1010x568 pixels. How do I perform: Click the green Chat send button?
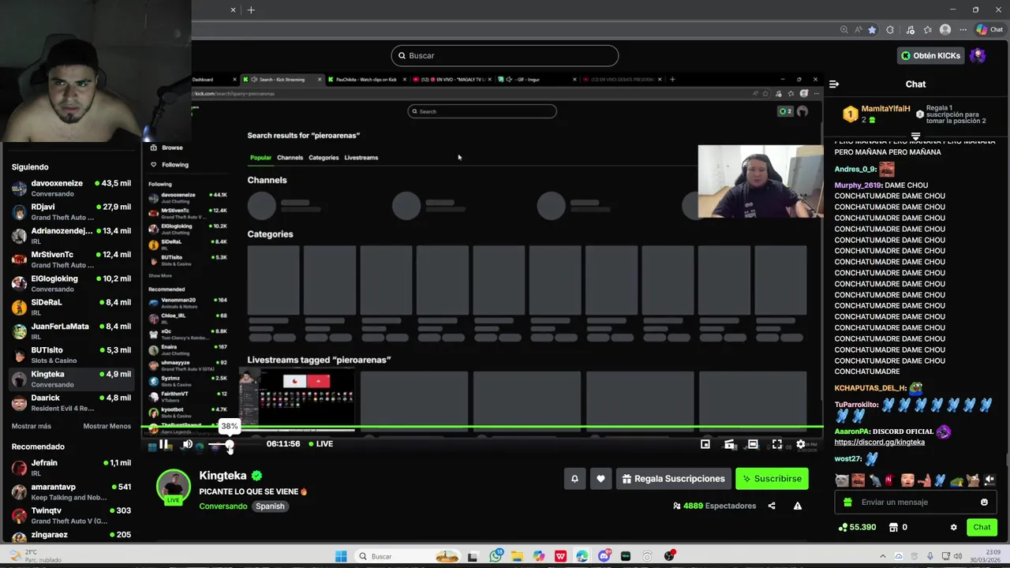click(982, 527)
